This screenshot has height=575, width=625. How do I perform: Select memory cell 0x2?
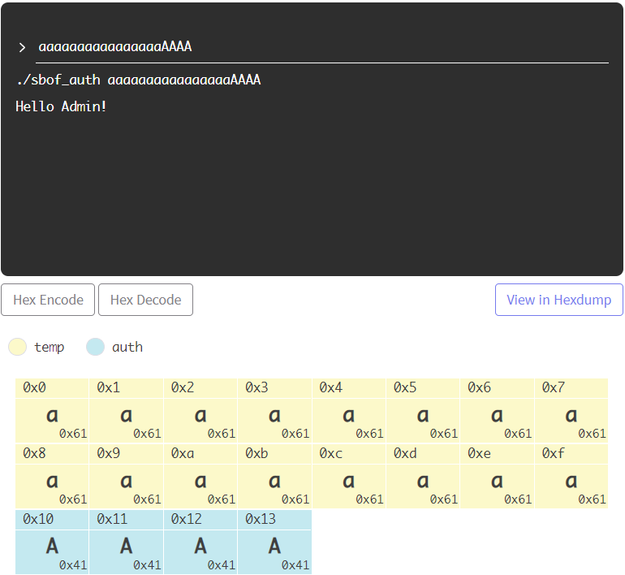pos(200,411)
